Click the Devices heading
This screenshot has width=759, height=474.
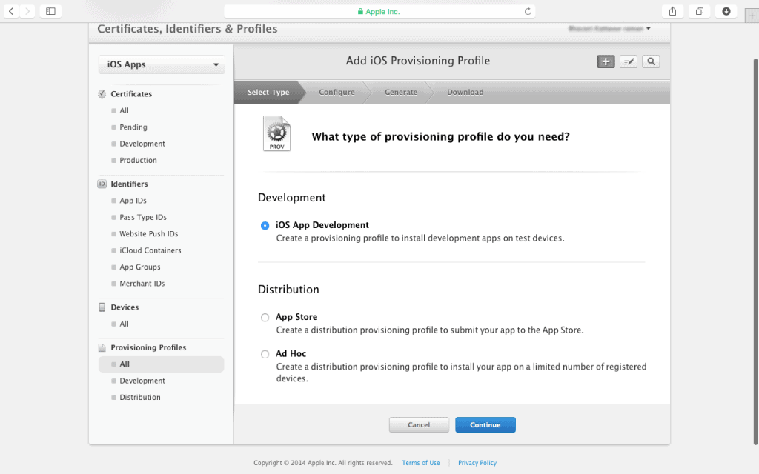tap(125, 307)
